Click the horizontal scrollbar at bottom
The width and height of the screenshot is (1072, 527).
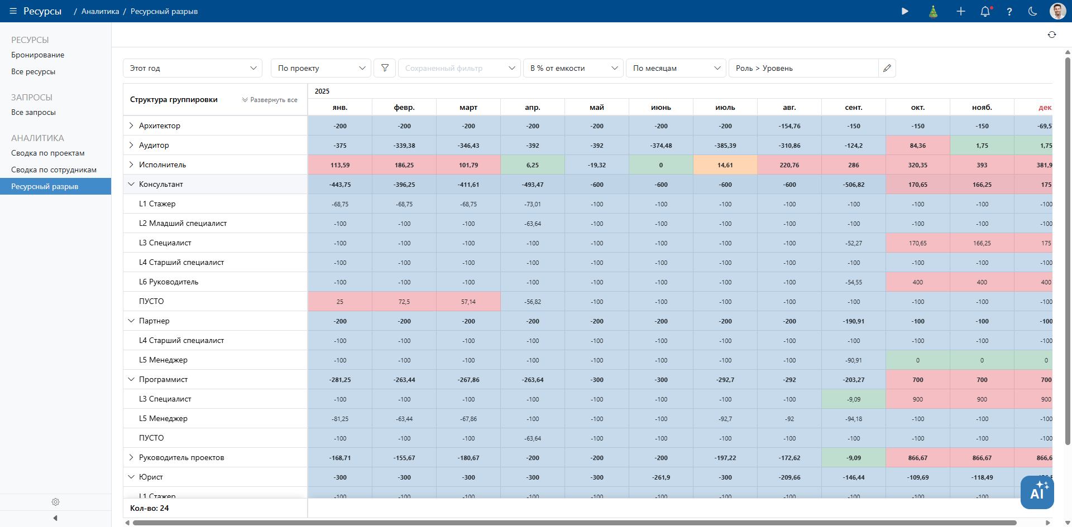click(x=574, y=523)
